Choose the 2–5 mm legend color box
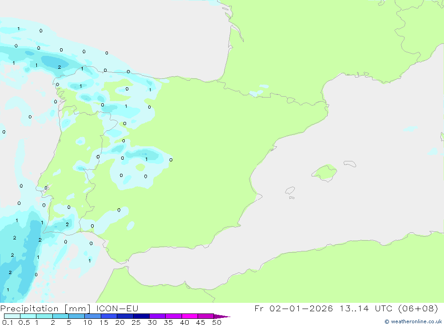The image size is (444, 325). click(x=60, y=316)
